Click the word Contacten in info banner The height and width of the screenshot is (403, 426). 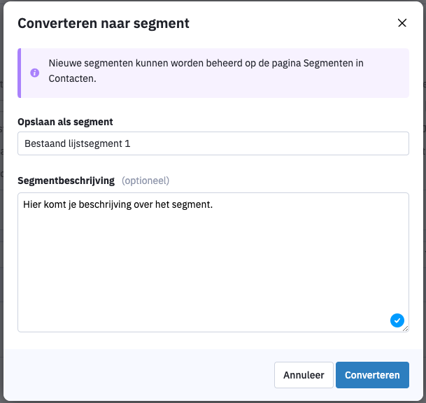pos(72,78)
